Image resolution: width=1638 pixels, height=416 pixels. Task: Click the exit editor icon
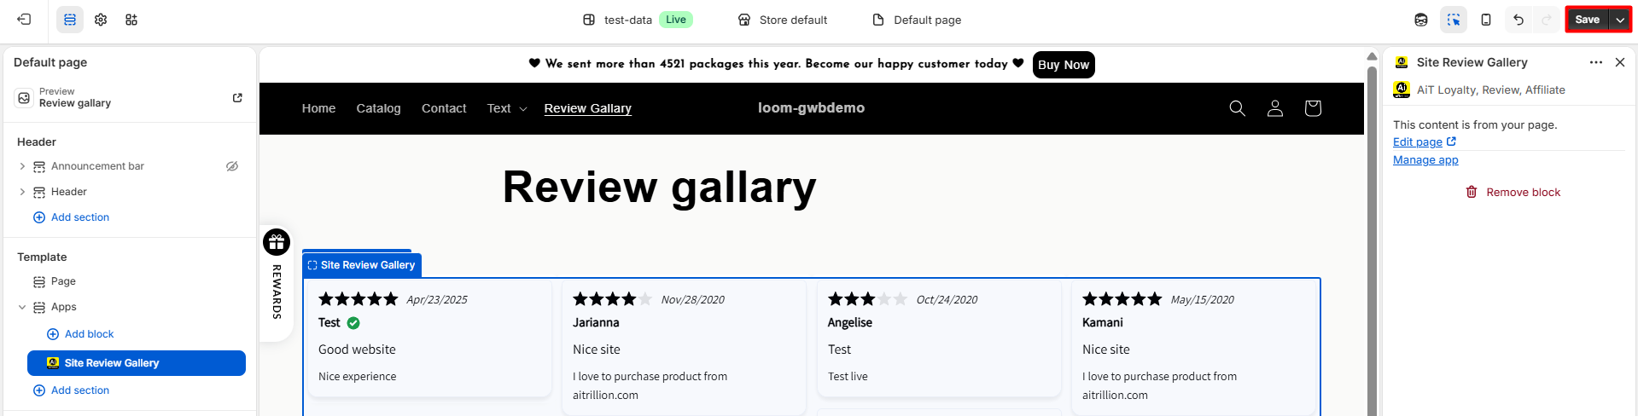24,20
